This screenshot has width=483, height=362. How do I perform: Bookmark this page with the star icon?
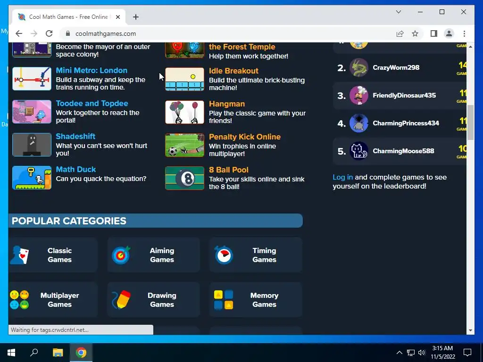pos(415,33)
